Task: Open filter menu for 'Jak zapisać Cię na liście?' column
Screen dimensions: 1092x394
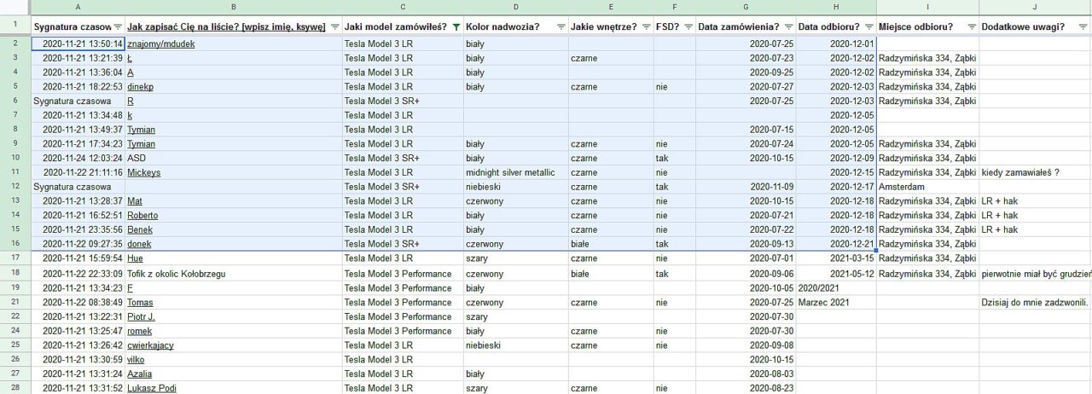Action: (334, 27)
